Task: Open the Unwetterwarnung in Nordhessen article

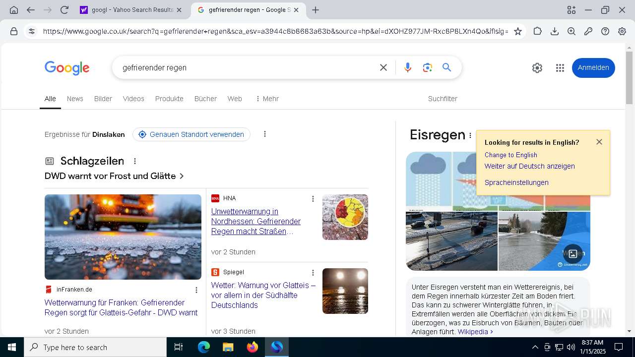Action: pos(256,221)
